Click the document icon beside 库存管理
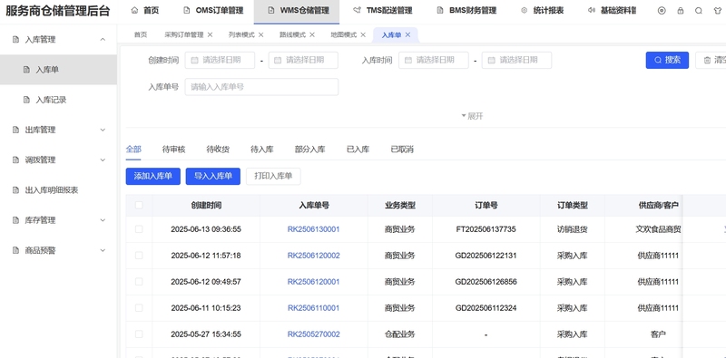 15,220
